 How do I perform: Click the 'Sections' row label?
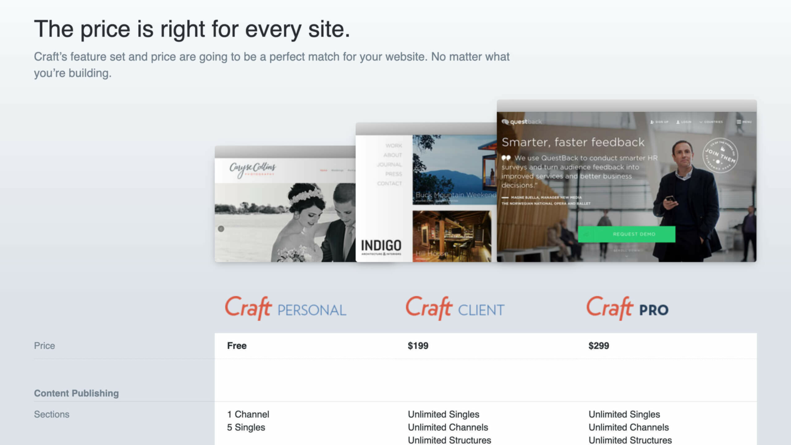tap(52, 414)
